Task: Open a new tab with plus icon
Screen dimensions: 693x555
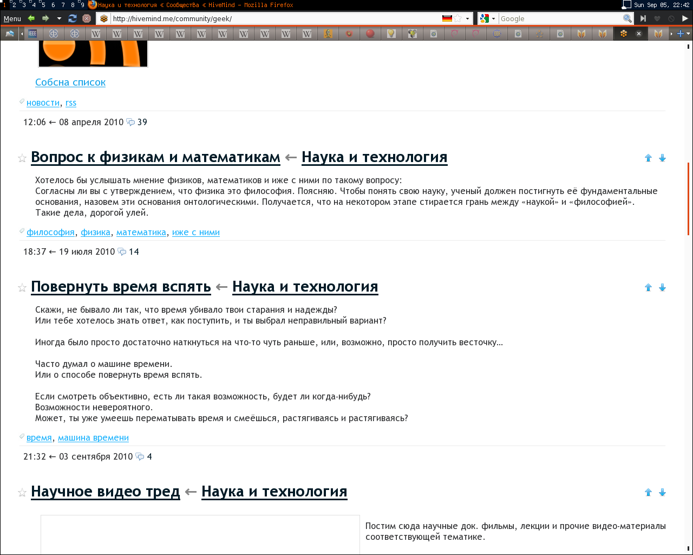Action: pos(680,34)
